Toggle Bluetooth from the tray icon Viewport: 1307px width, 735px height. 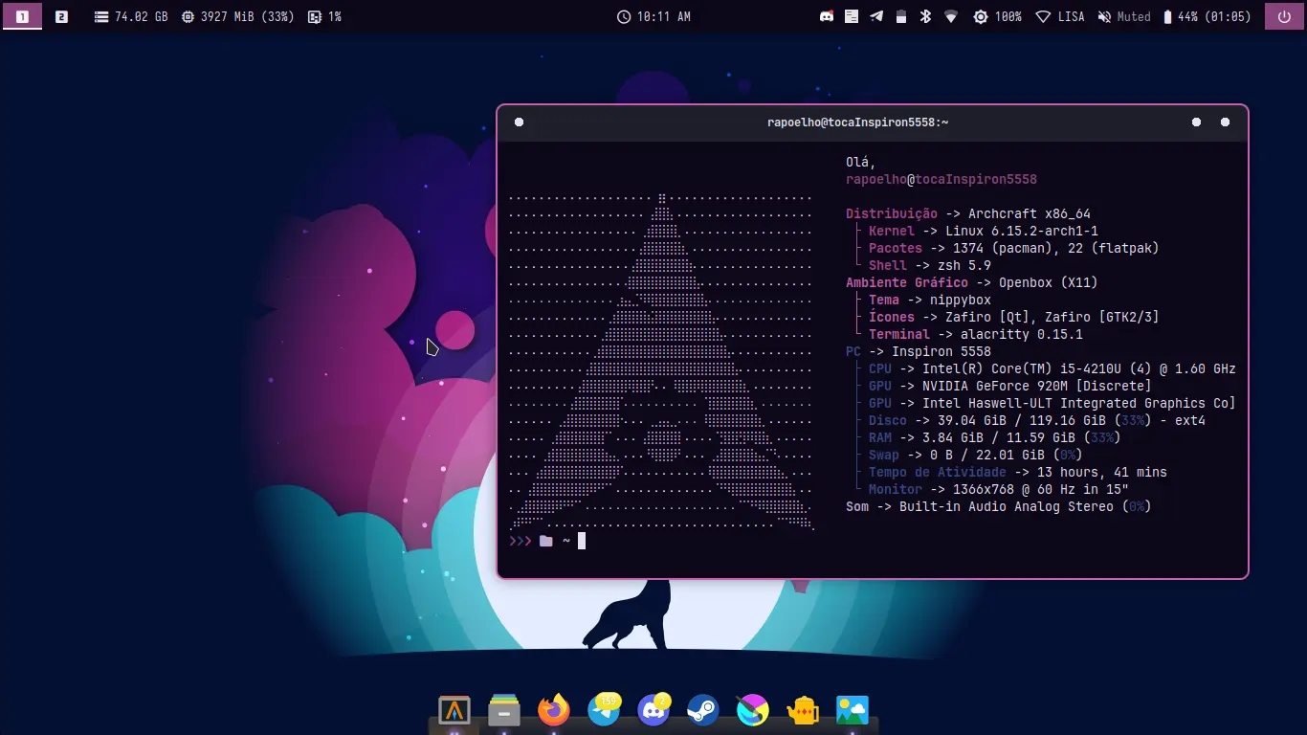pos(925,16)
